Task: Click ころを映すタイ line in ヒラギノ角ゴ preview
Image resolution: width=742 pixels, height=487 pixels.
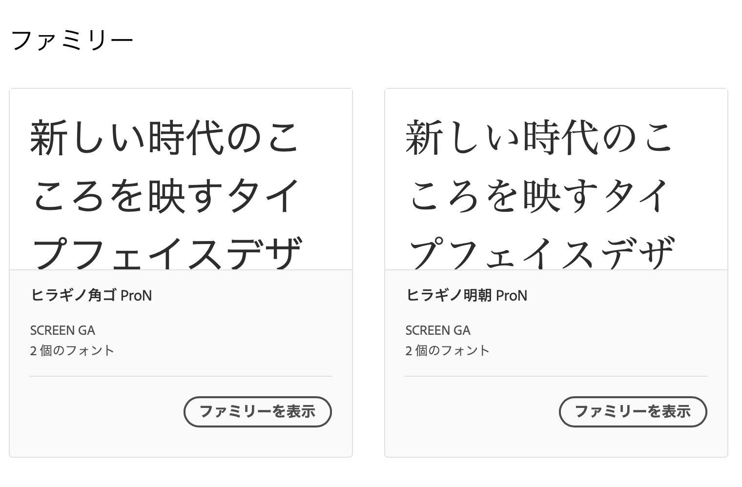Action: [x=166, y=195]
